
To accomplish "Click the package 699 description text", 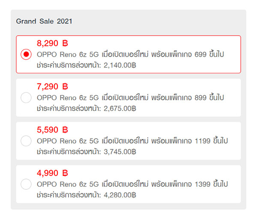I will (x=131, y=54).
